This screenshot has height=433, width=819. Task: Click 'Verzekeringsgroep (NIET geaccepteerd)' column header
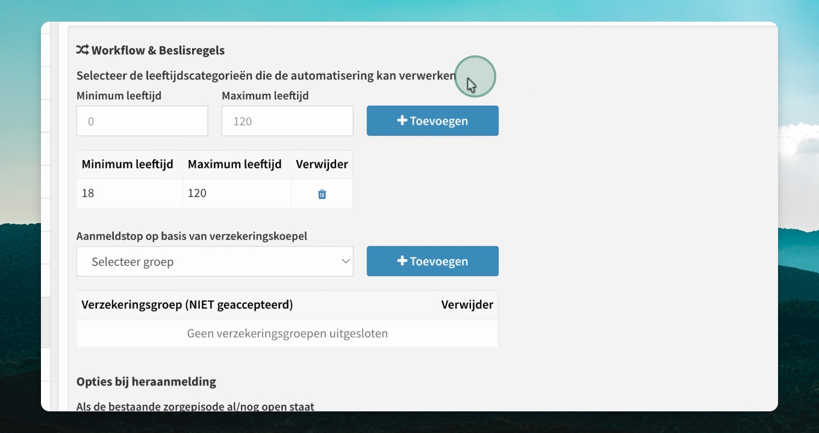pos(187,305)
